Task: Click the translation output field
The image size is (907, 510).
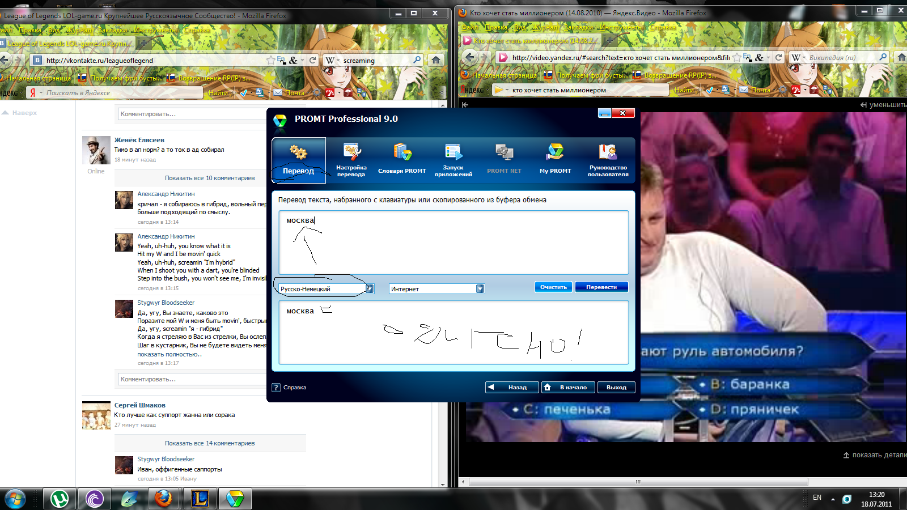Action: 453,333
